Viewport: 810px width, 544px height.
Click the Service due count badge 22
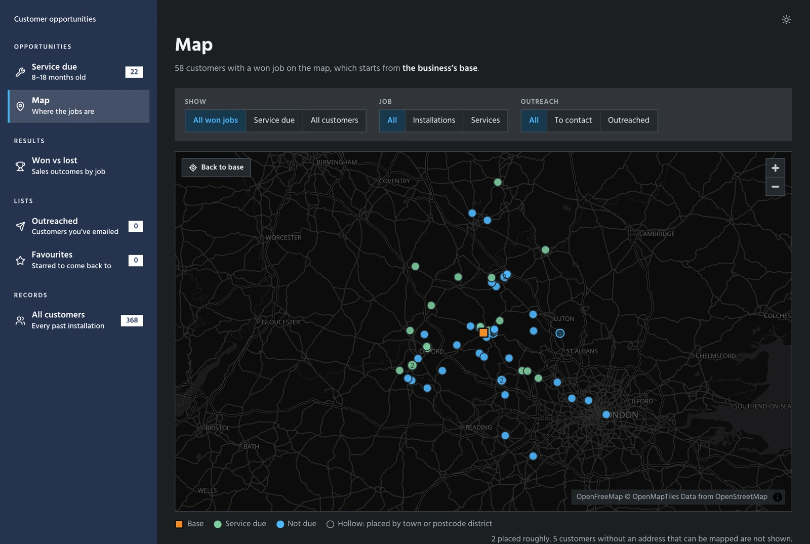[x=134, y=72]
